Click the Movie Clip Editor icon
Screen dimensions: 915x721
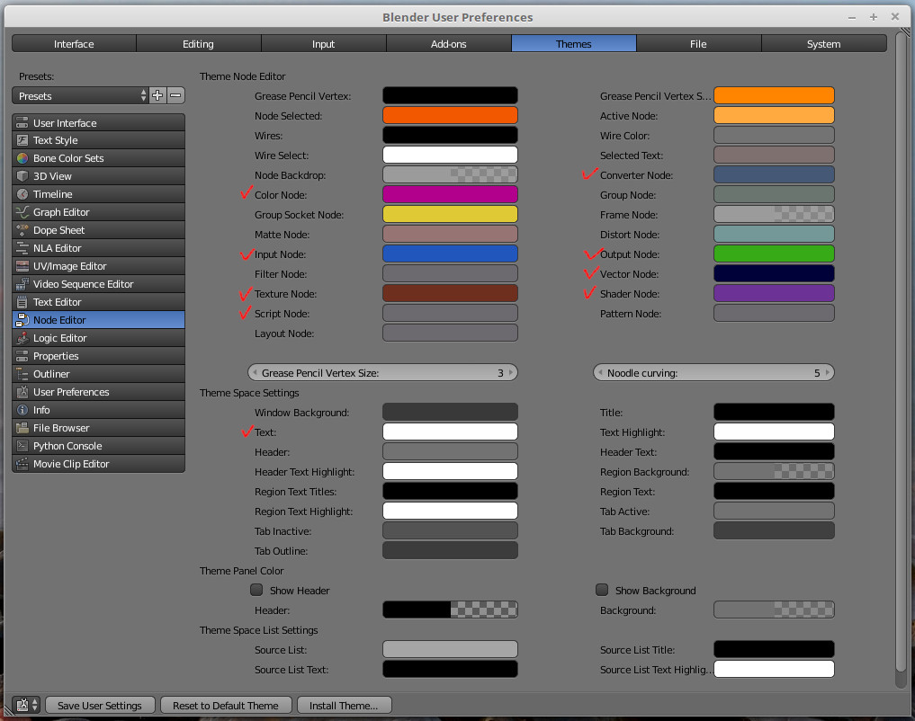point(22,464)
